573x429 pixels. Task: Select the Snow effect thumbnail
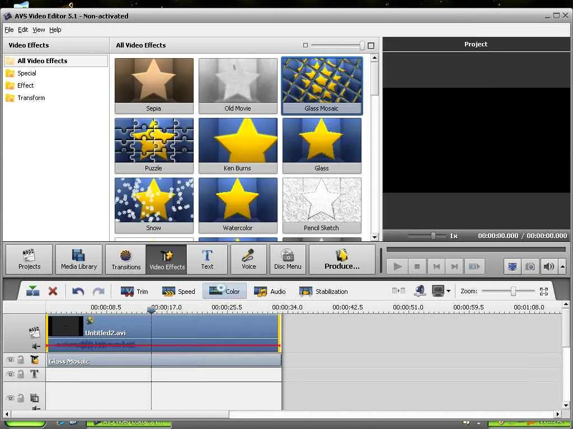tap(154, 206)
